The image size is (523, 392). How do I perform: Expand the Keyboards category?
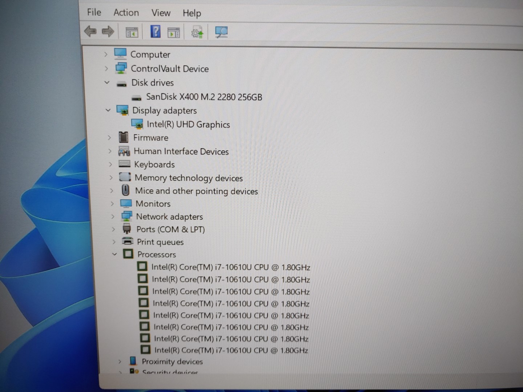tap(110, 164)
